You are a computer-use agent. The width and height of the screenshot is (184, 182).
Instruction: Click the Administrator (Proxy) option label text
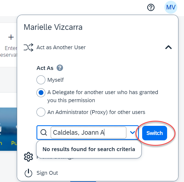(x=96, y=112)
